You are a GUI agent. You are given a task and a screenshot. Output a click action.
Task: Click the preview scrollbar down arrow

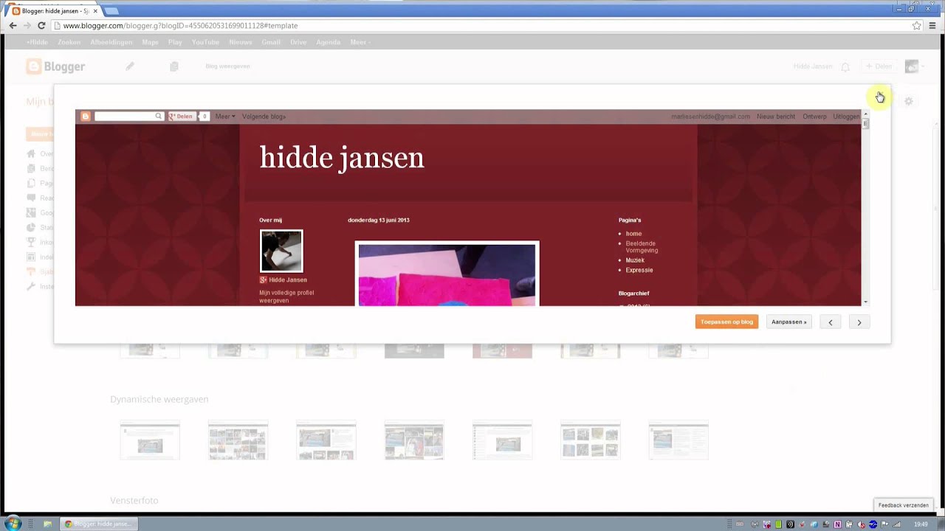click(x=865, y=302)
